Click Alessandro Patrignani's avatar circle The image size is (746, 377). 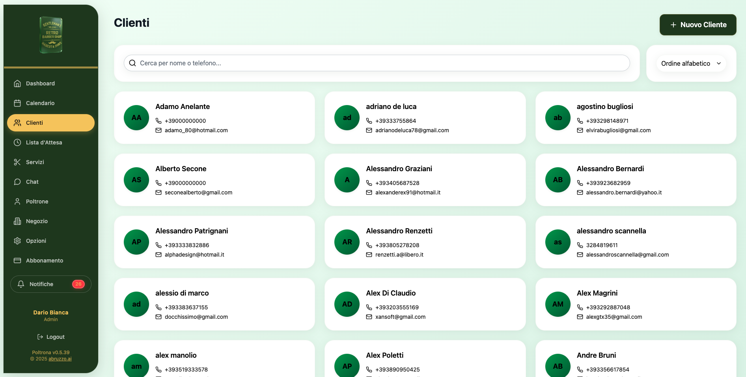tap(136, 242)
